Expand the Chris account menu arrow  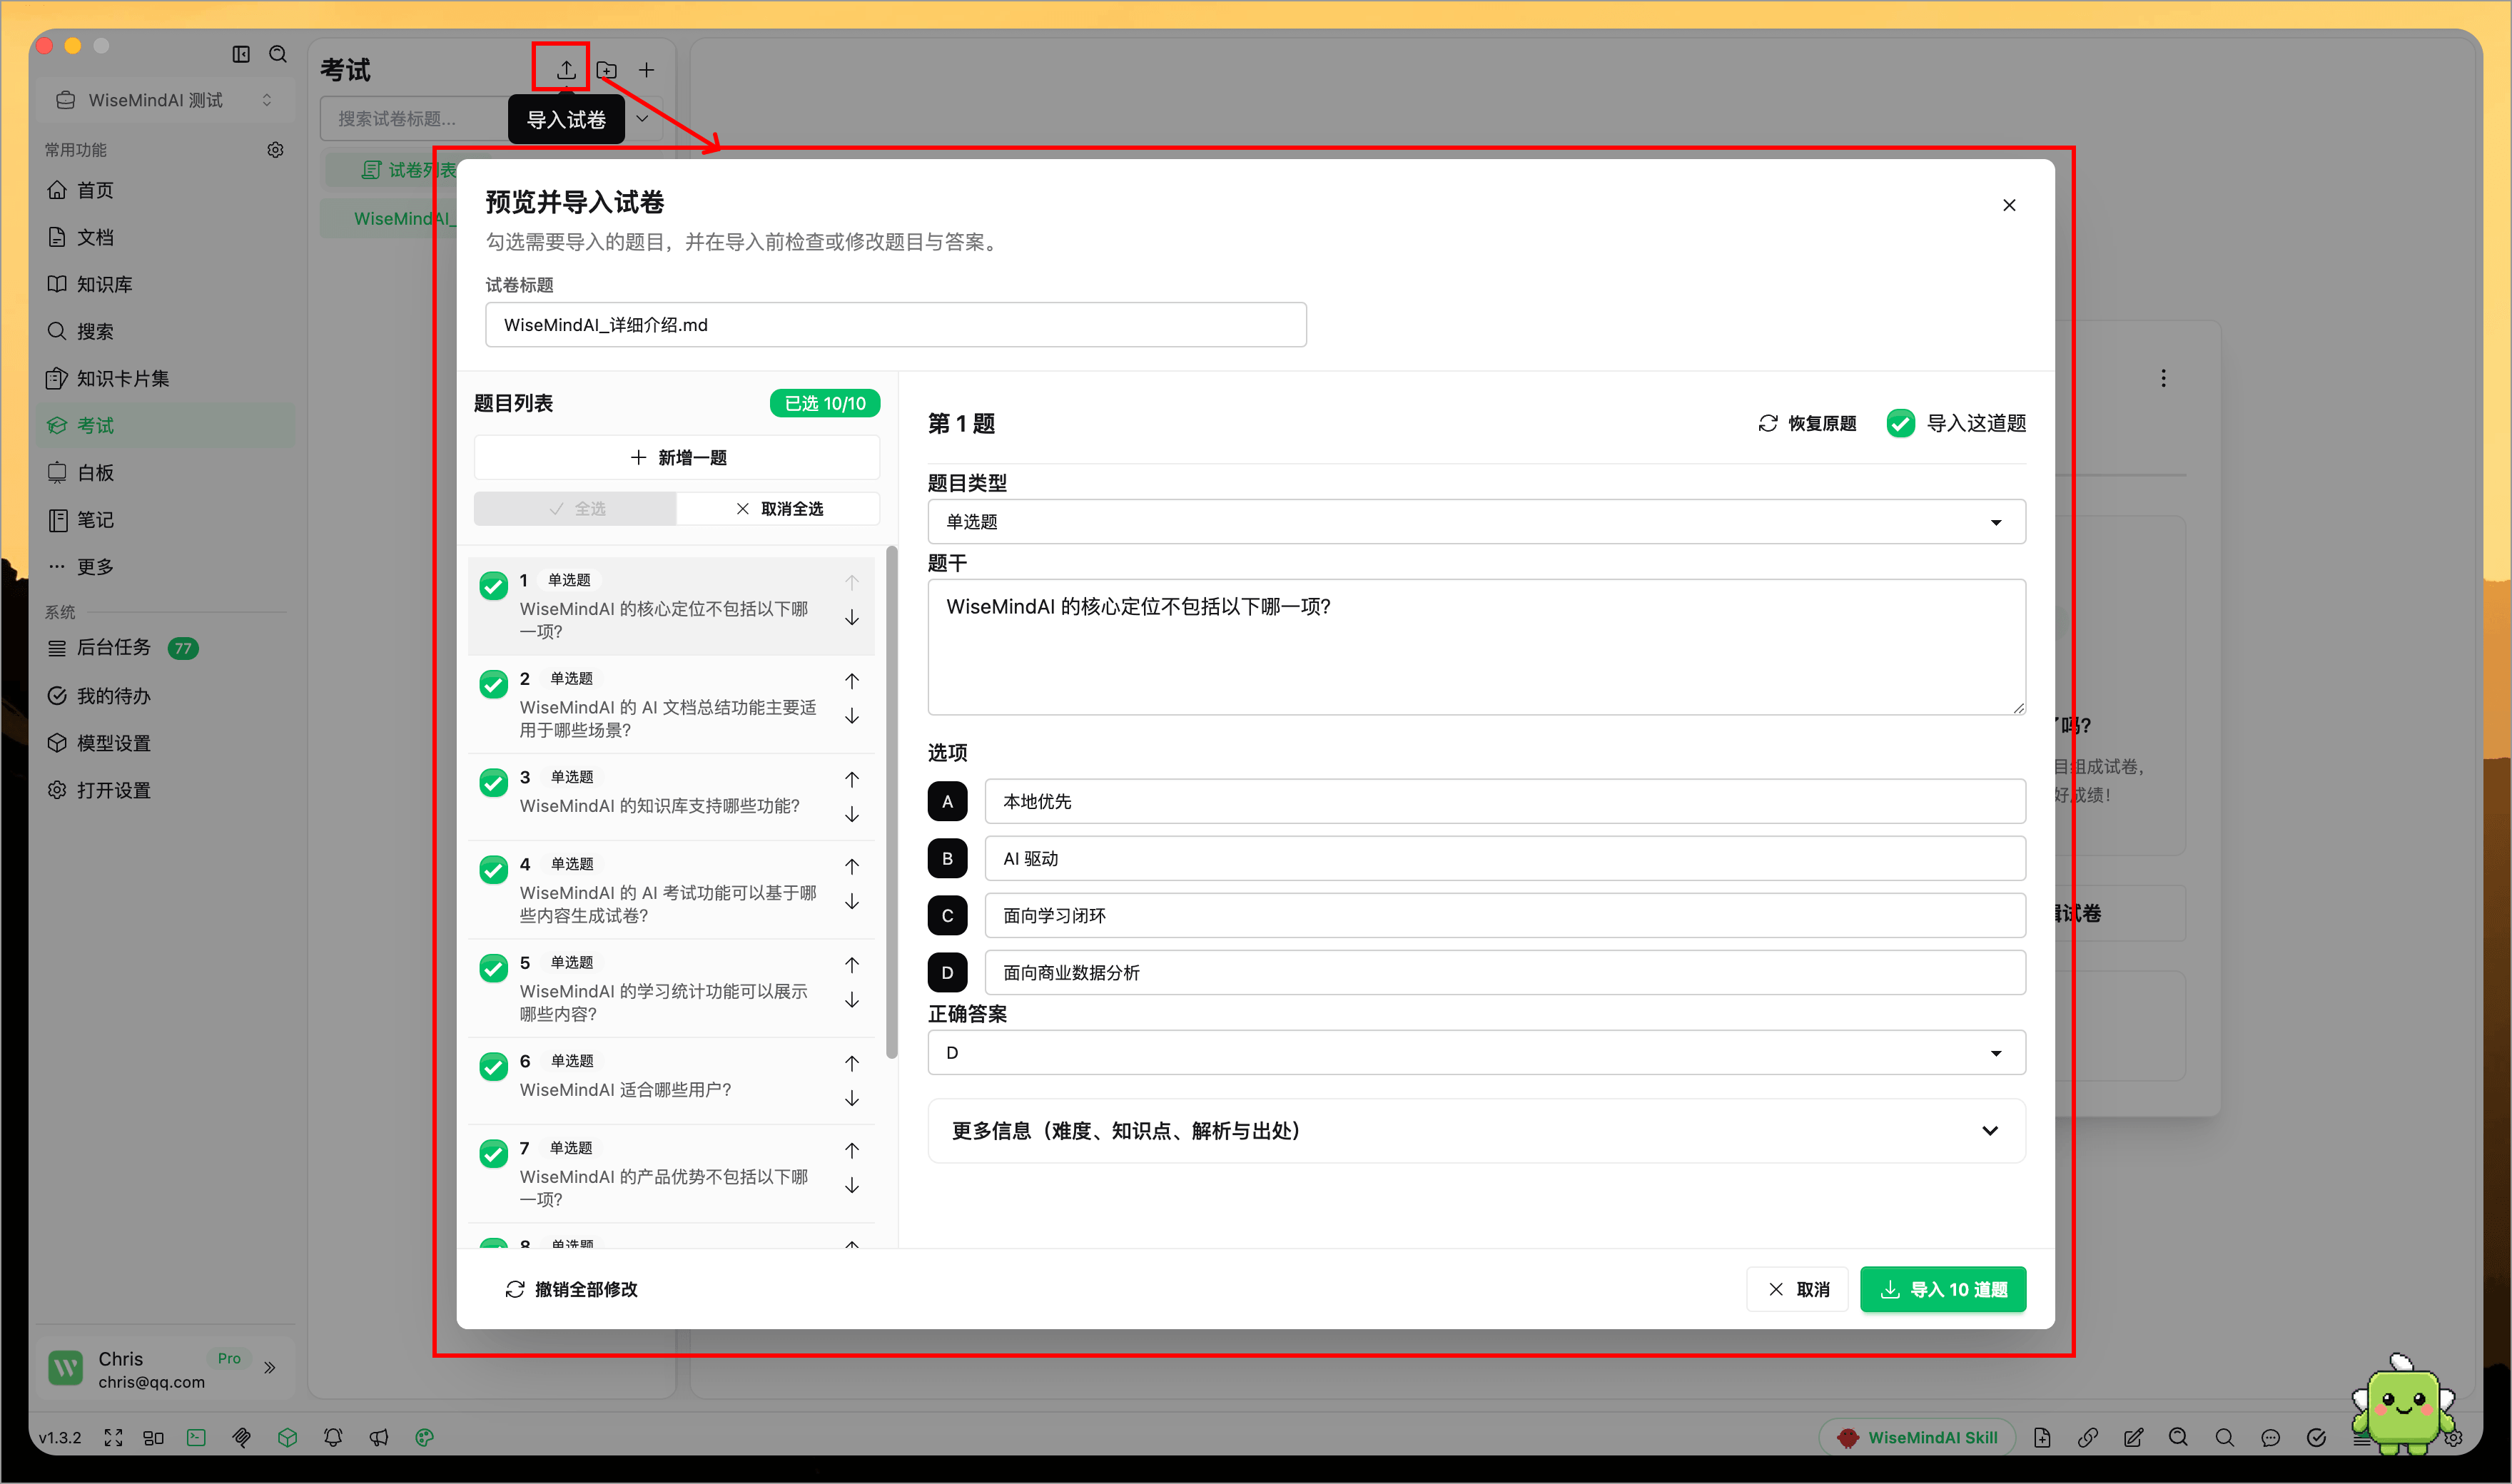270,1368
